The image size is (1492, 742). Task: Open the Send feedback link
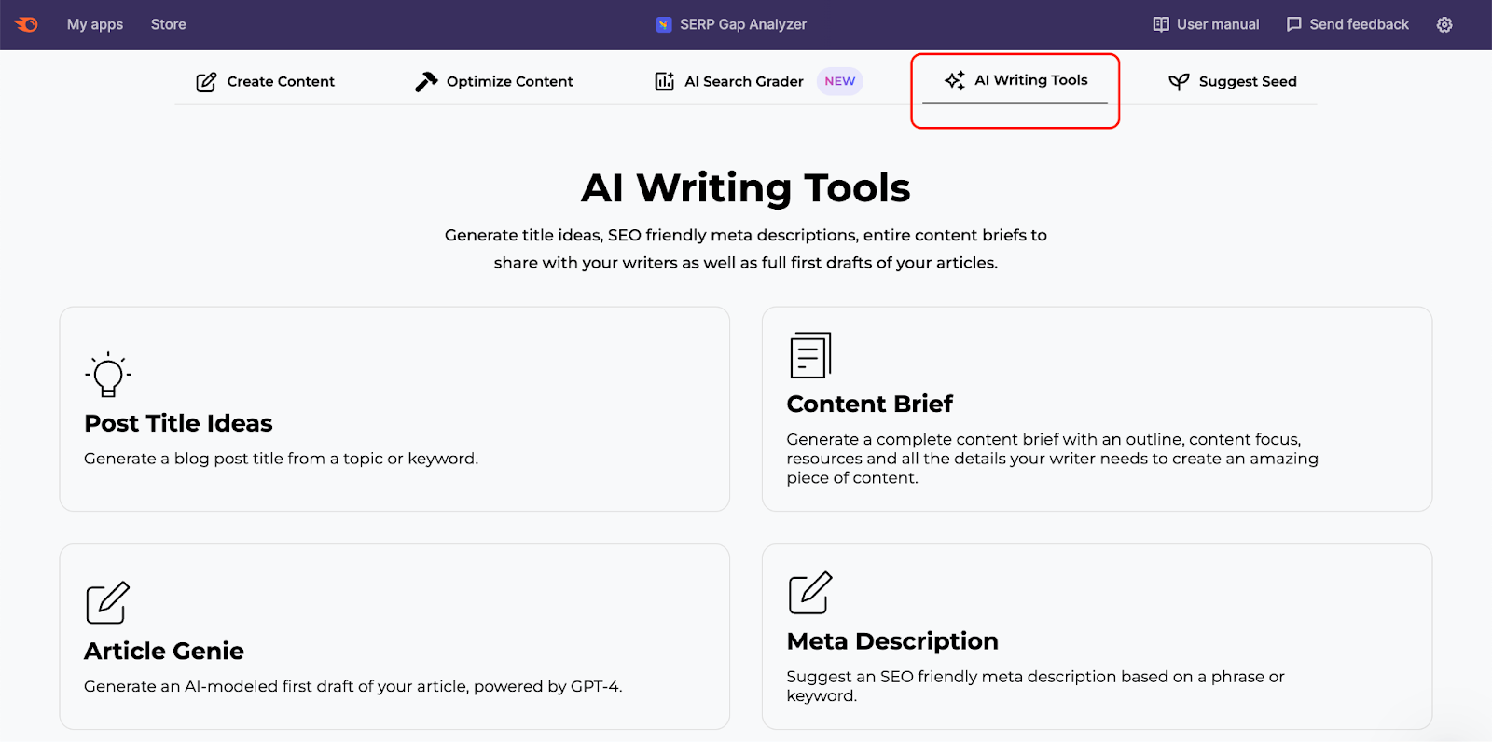(1359, 24)
